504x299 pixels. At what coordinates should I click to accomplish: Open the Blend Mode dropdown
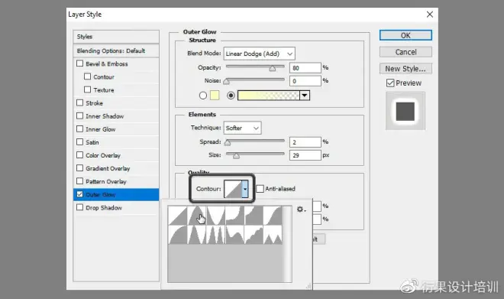pos(259,54)
